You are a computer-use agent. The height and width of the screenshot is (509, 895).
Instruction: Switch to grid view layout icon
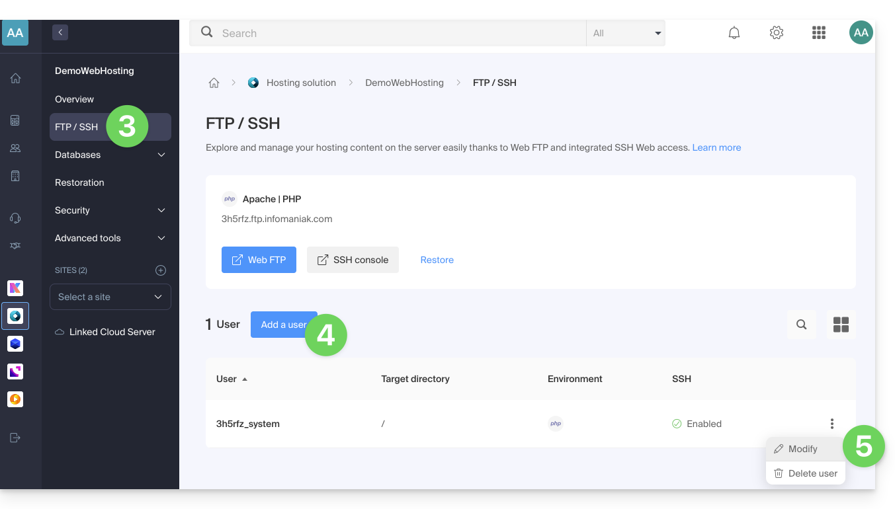tap(841, 325)
